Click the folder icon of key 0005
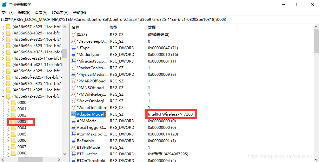This screenshot has width=319, height=162. pyautogui.click(x=13, y=134)
